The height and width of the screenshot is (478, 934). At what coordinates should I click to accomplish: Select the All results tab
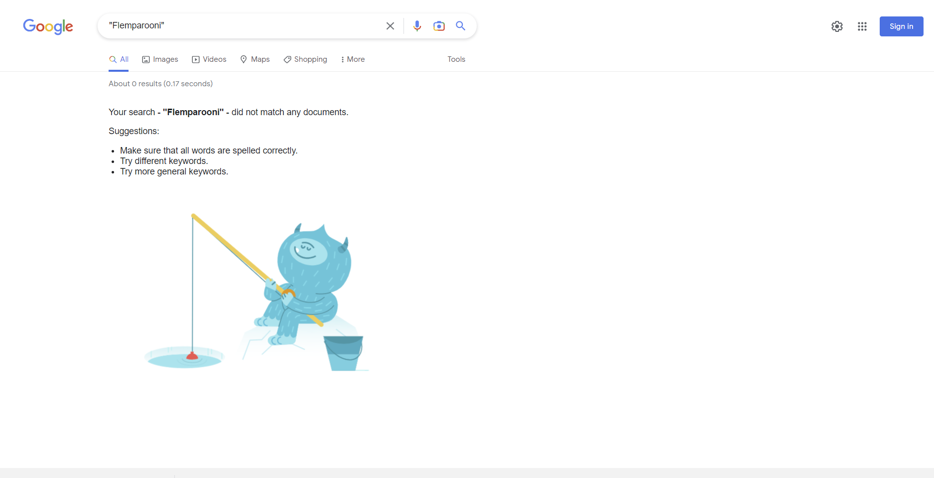[119, 59]
